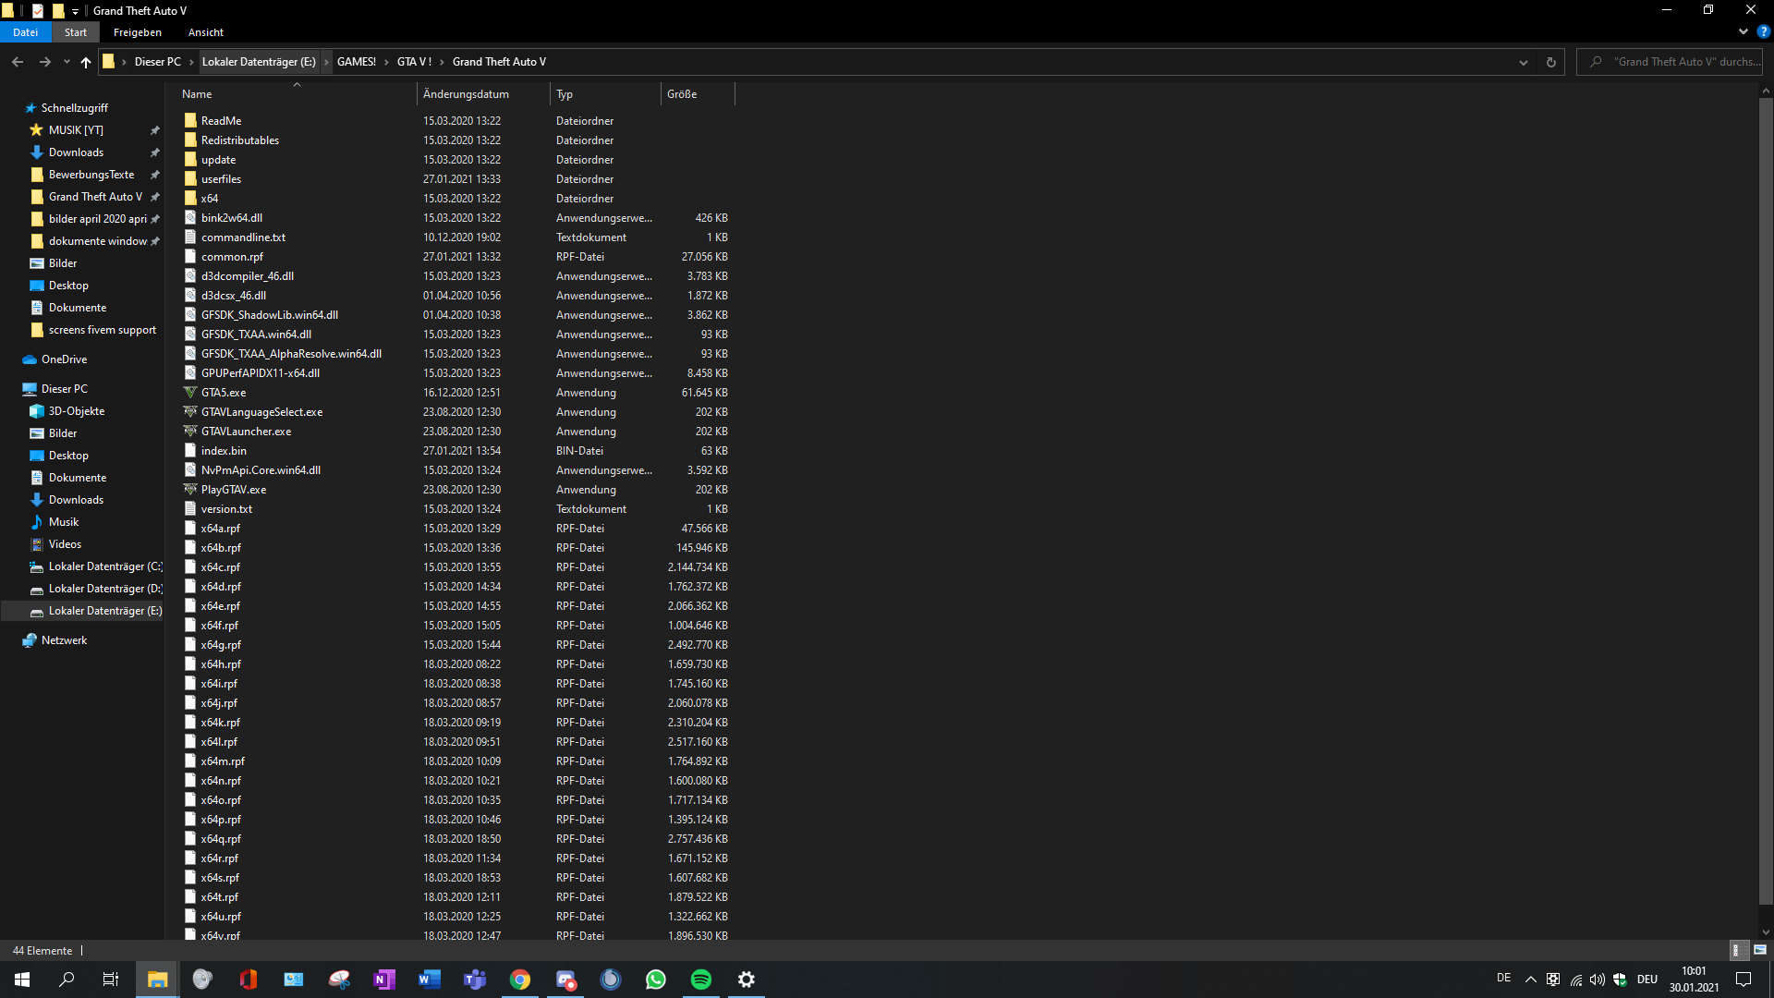The width and height of the screenshot is (1774, 998).
Task: Unpin Downloads from quick access
Action: (155, 152)
